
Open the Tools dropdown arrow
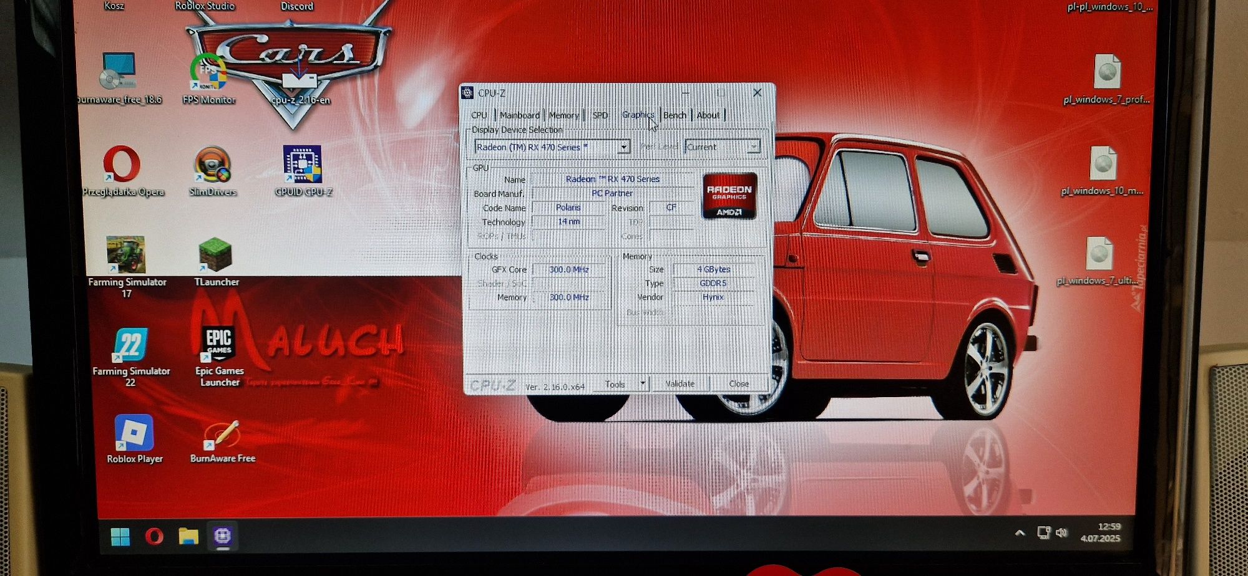click(x=643, y=383)
